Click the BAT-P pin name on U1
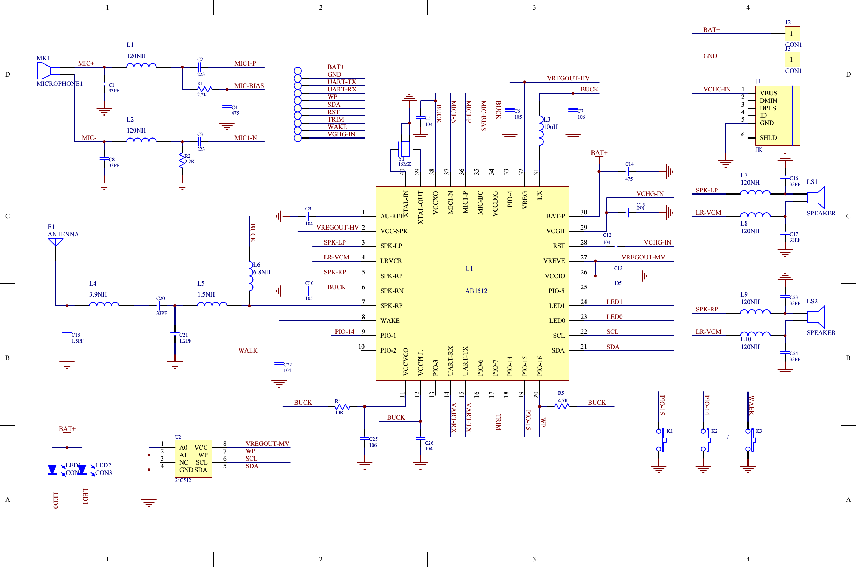The height and width of the screenshot is (567, 856). [x=555, y=216]
